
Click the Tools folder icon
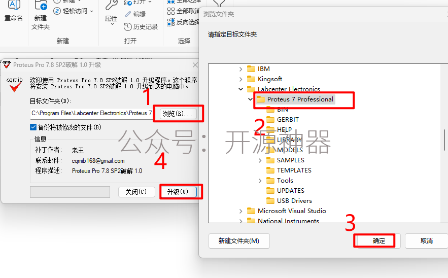[270, 180]
